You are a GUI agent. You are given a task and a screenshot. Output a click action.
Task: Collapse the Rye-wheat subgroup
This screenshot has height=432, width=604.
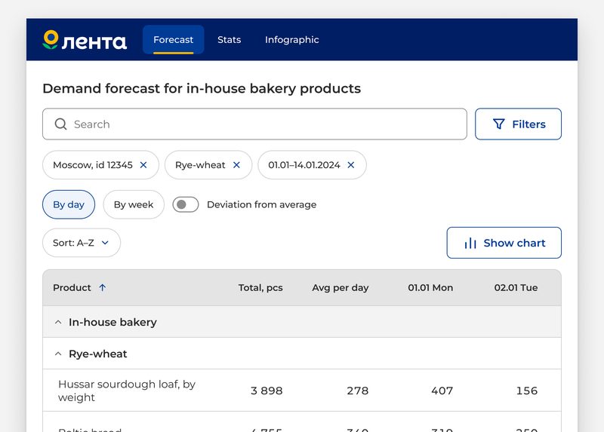click(58, 354)
